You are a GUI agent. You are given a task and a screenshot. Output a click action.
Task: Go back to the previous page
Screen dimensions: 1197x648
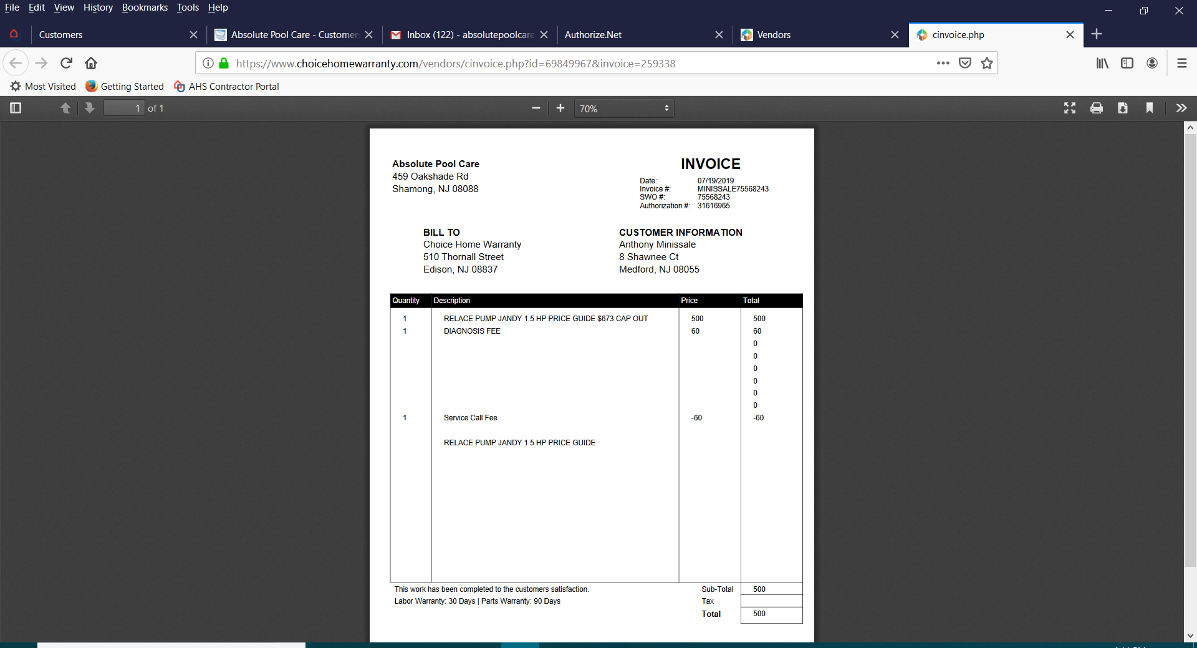(x=16, y=63)
